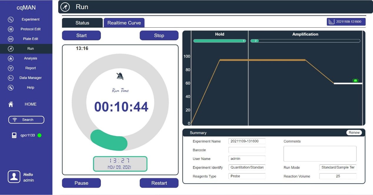
Task: Click the empty Barcode field
Action: 247,150
